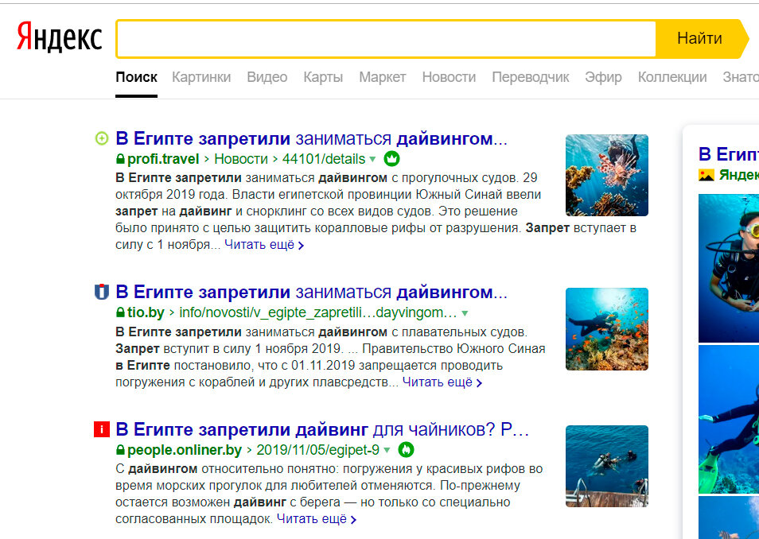Click Читать ещё in onliner snippet
Image resolution: width=759 pixels, height=539 pixels.
click(x=317, y=519)
